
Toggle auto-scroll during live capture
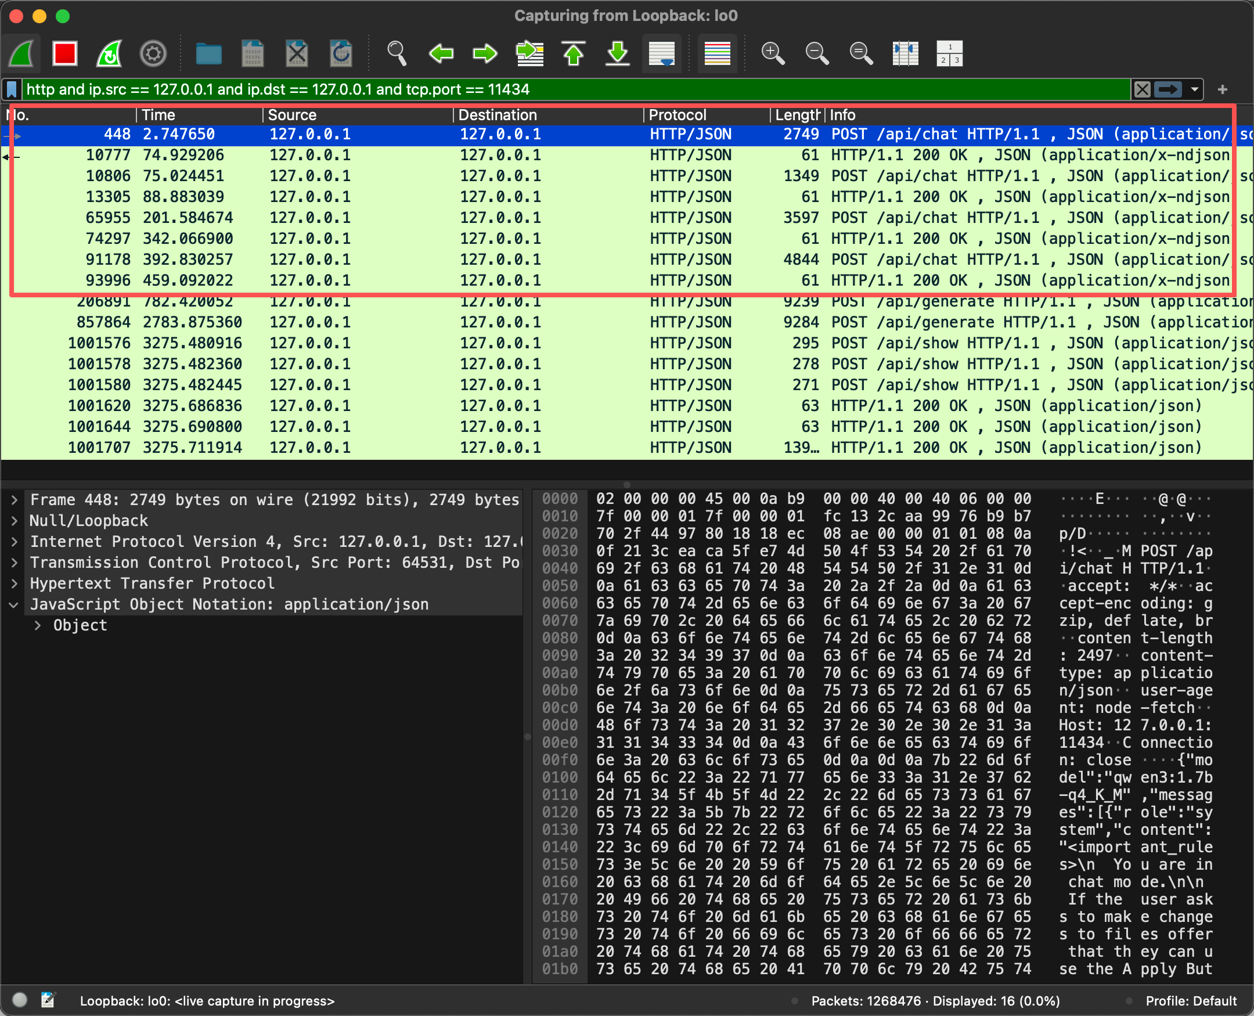coord(662,54)
